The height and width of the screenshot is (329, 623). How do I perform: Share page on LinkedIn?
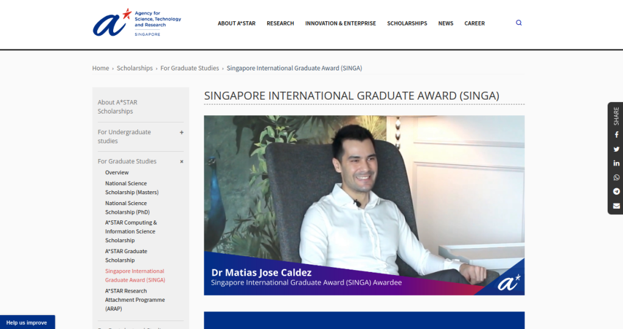(x=616, y=163)
